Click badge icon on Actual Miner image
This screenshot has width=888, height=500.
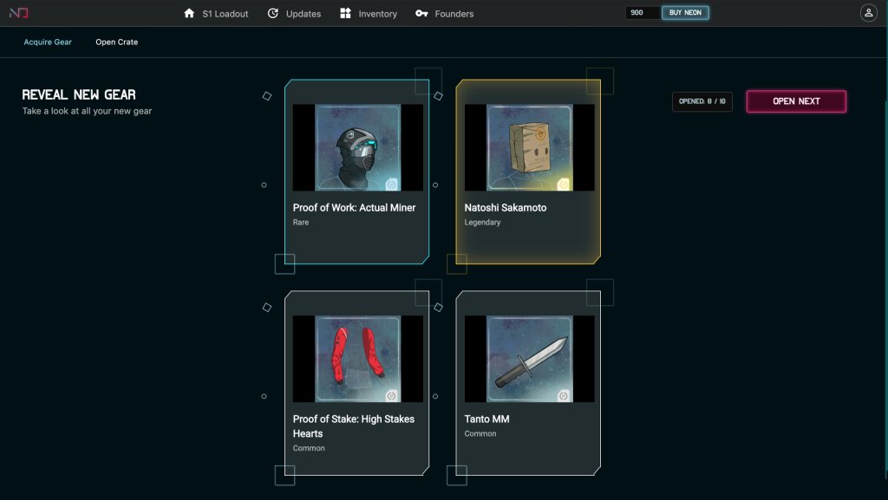click(392, 185)
